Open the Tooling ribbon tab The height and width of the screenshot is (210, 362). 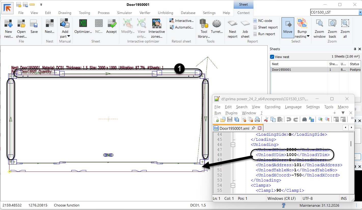(x=84, y=13)
